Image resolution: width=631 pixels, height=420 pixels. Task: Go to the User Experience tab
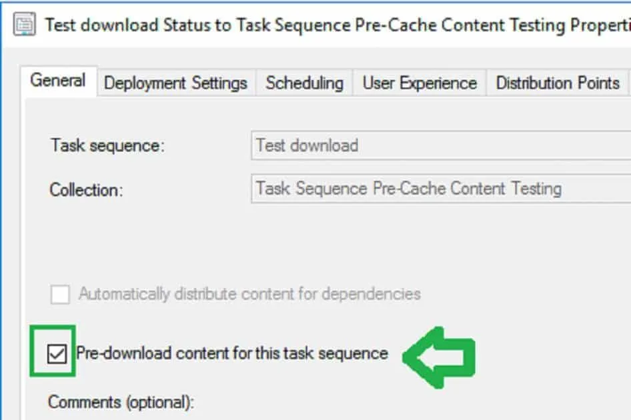point(420,83)
